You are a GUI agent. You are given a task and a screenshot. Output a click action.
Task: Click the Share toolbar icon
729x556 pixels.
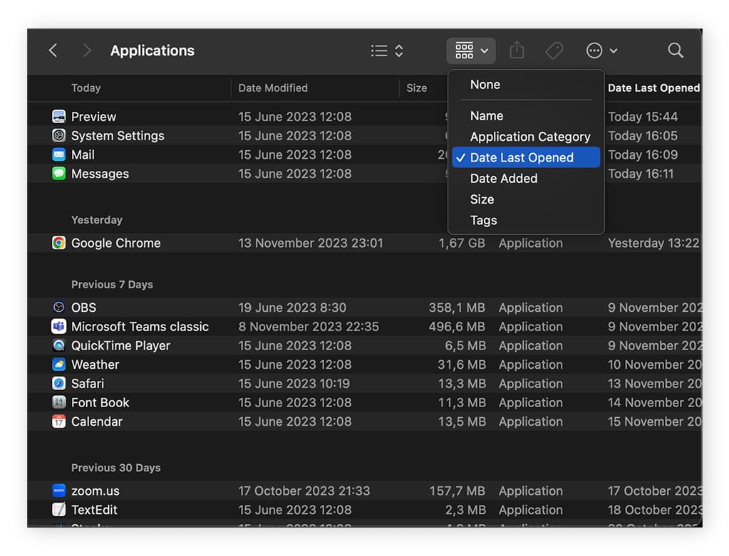[x=517, y=50]
